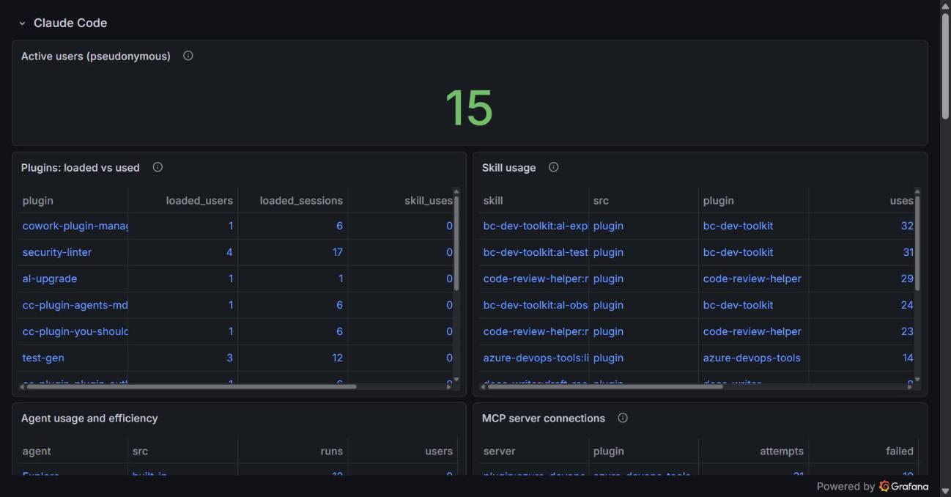Click azure-devops-tools in plugin column
This screenshot has height=497, width=951.
pyautogui.click(x=752, y=358)
